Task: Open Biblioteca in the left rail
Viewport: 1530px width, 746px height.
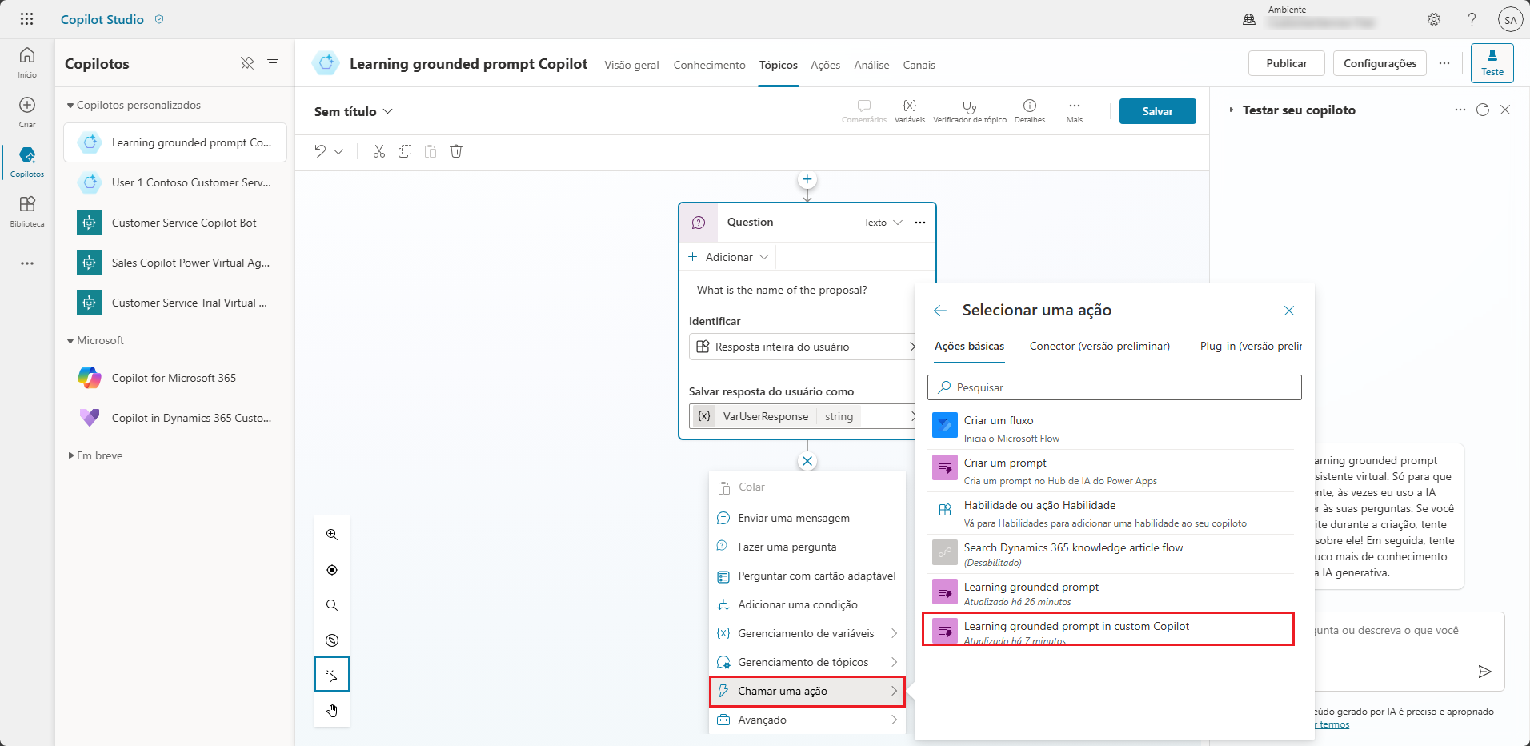Action: [27, 211]
